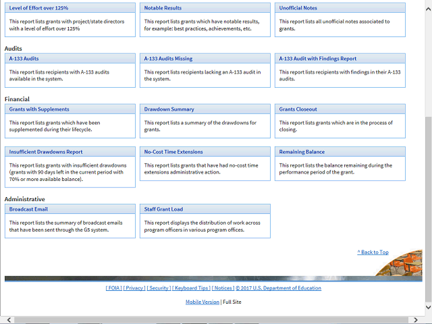Click the text 'This report displays the distribution of work across program officers'
This screenshot has width=432, height=324.
[x=202, y=227]
